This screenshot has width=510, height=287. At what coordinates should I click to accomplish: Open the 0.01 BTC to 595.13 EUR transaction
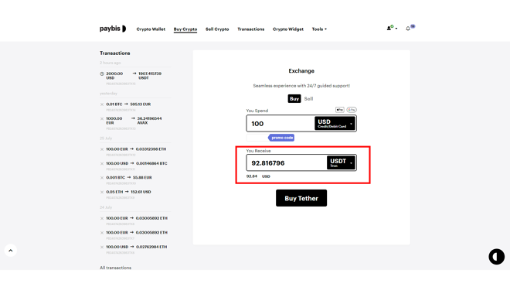(135, 107)
